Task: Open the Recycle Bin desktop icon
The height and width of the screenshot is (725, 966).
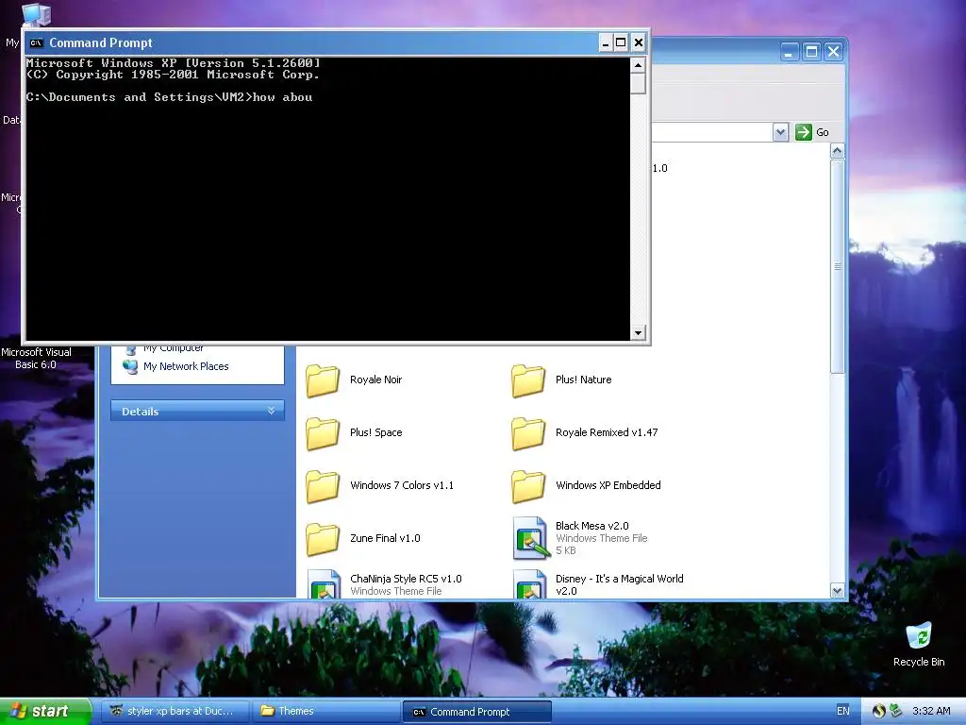Action: coord(919,635)
